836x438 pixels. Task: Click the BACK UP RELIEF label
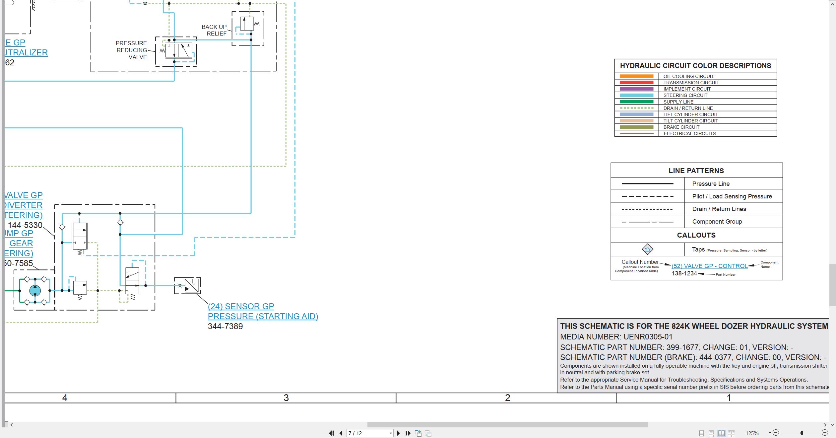coord(214,30)
